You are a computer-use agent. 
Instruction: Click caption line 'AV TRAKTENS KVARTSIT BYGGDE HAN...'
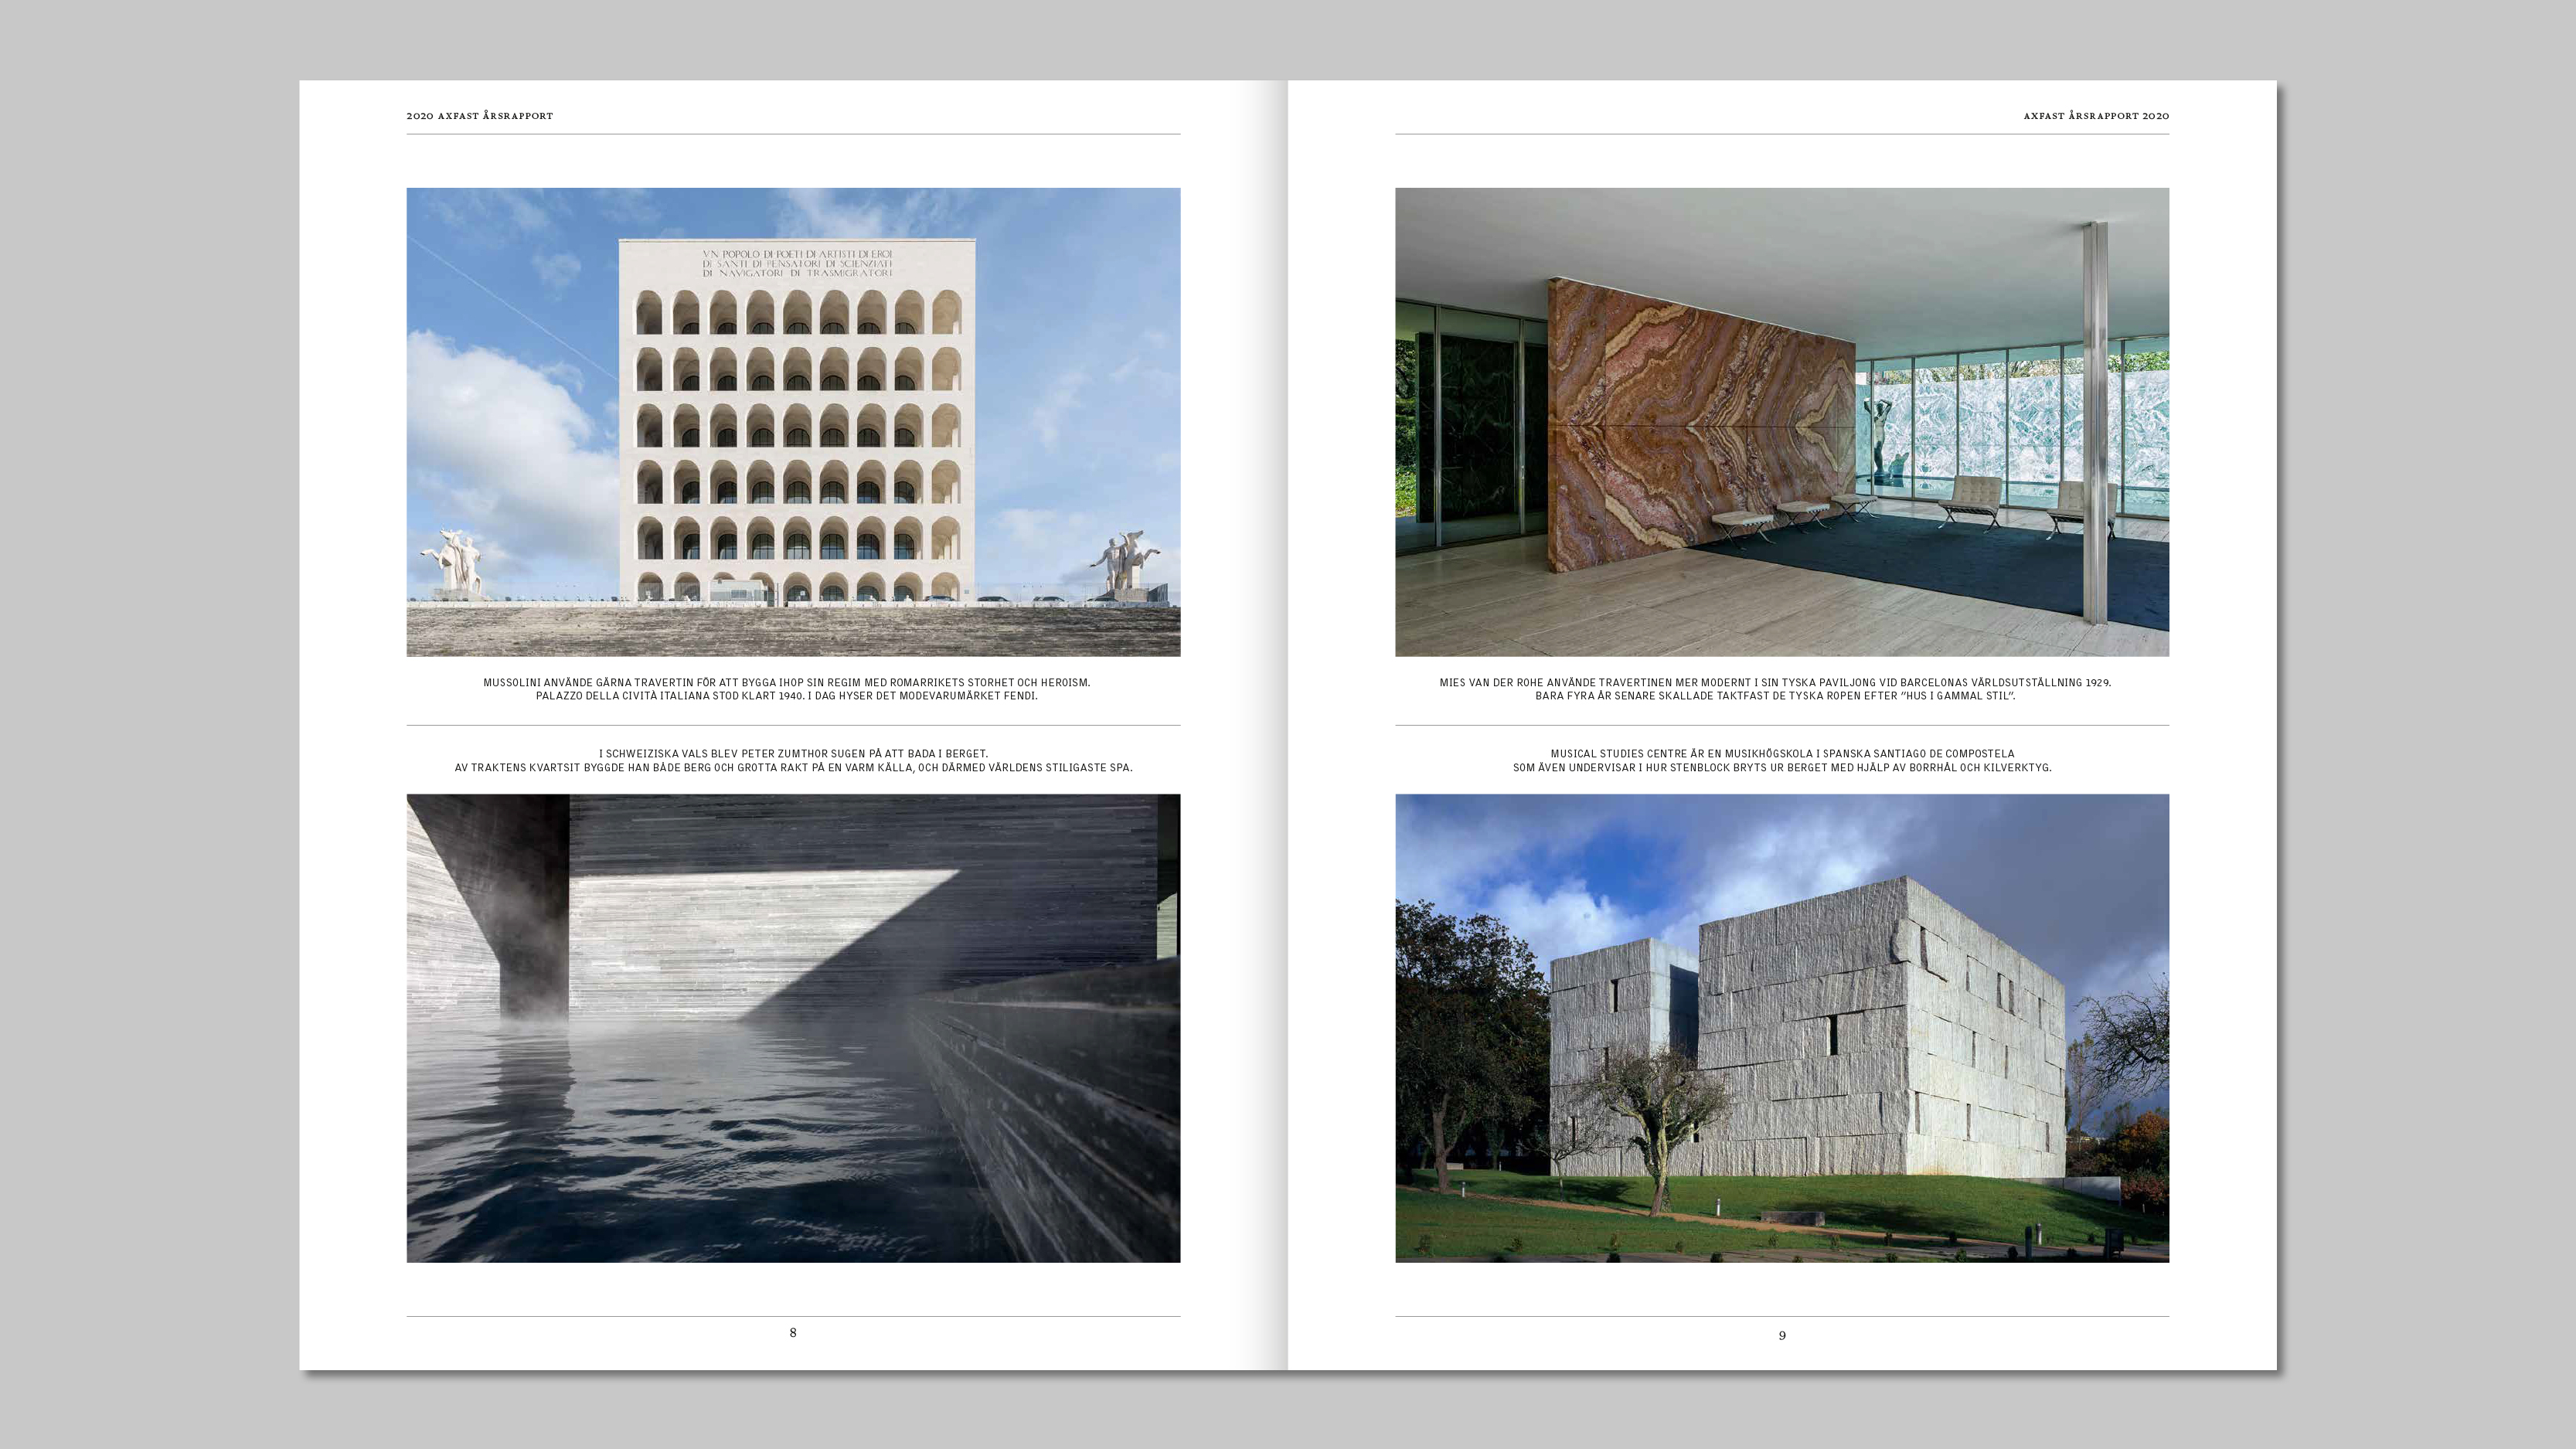click(x=793, y=768)
